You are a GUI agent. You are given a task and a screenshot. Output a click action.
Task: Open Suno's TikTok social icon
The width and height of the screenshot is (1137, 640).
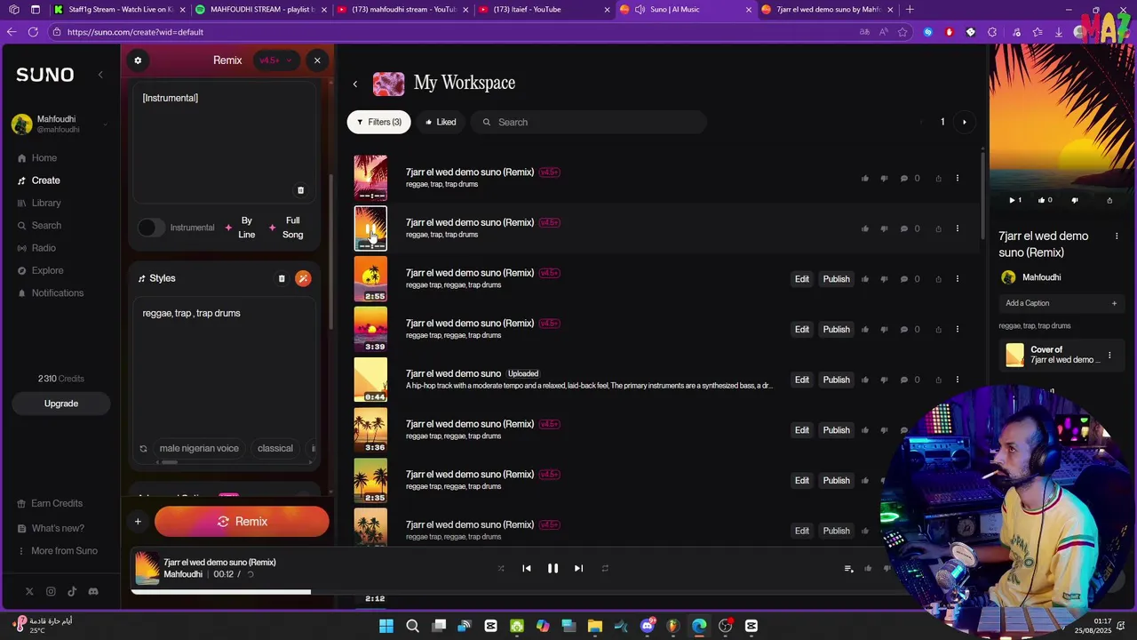pos(72,591)
